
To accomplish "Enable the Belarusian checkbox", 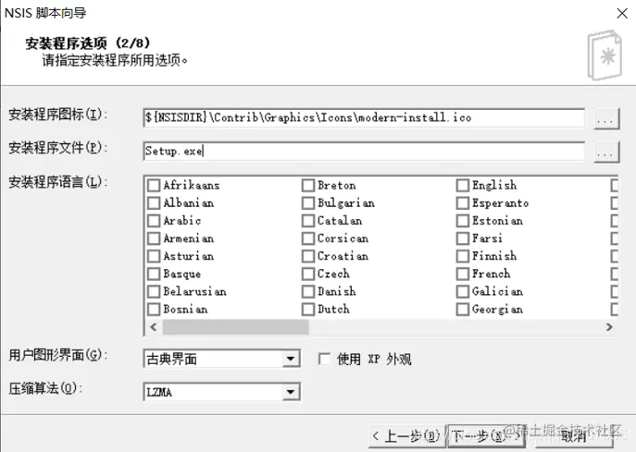I will pos(154,291).
